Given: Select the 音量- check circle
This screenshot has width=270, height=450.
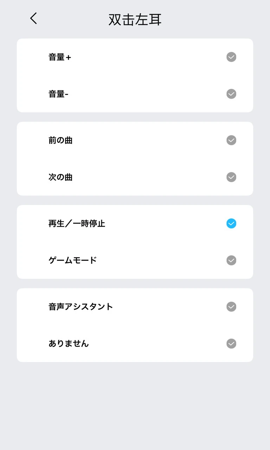Looking at the screenshot, I should point(231,94).
